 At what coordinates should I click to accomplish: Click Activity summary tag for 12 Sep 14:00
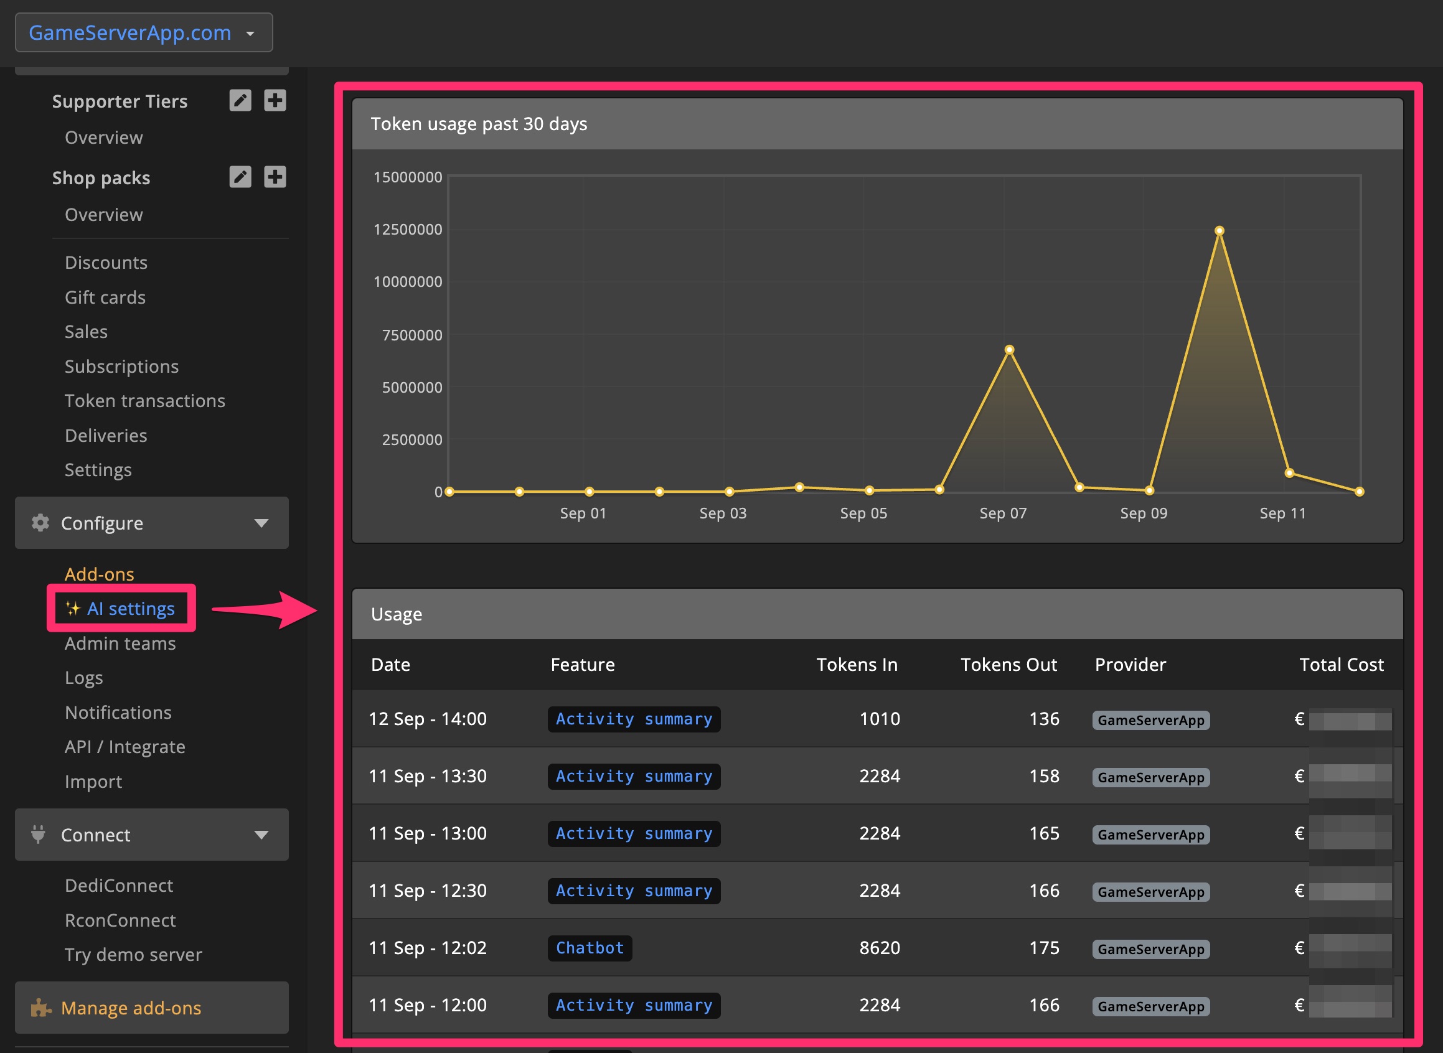pos(634,719)
